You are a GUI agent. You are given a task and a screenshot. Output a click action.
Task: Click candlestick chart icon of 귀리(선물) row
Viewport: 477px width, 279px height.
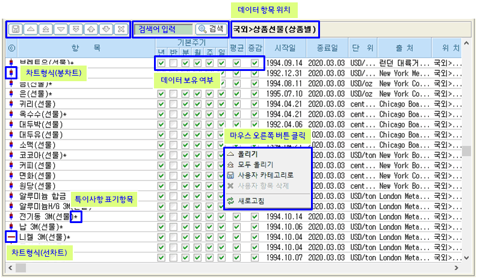point(11,104)
